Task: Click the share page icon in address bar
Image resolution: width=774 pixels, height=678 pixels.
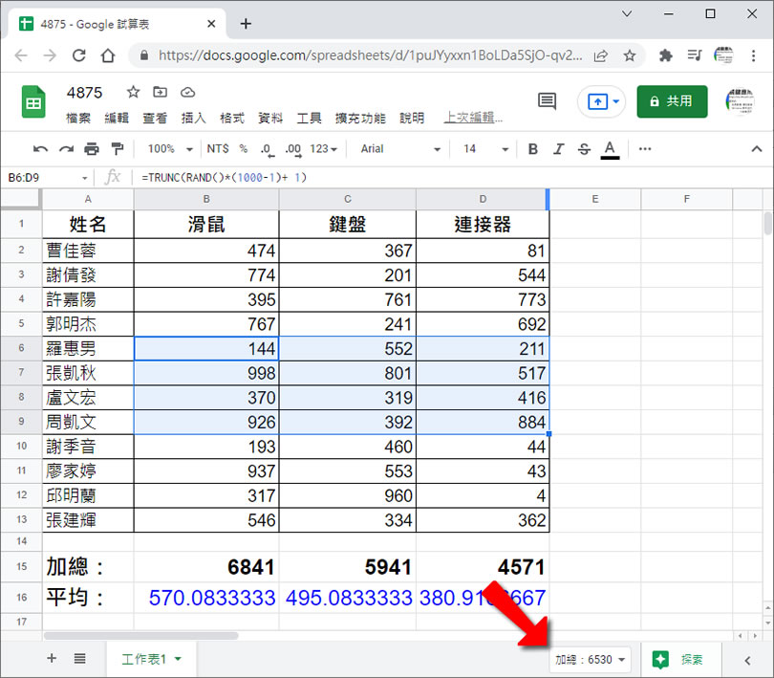Action: 601,55
